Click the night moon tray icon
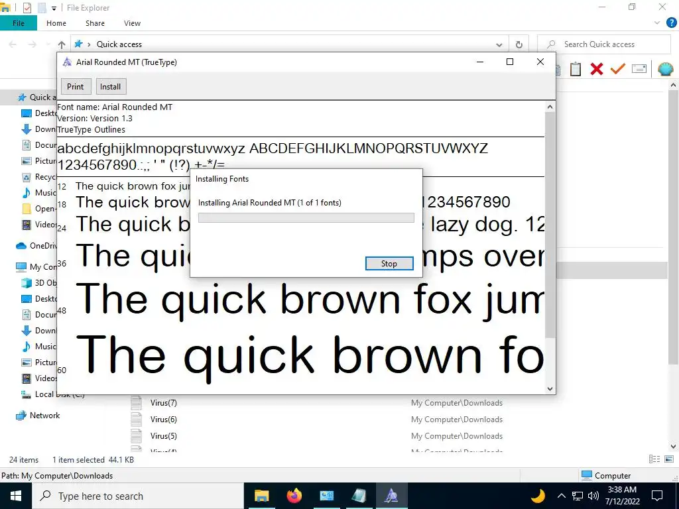The height and width of the screenshot is (509, 679). 537,496
